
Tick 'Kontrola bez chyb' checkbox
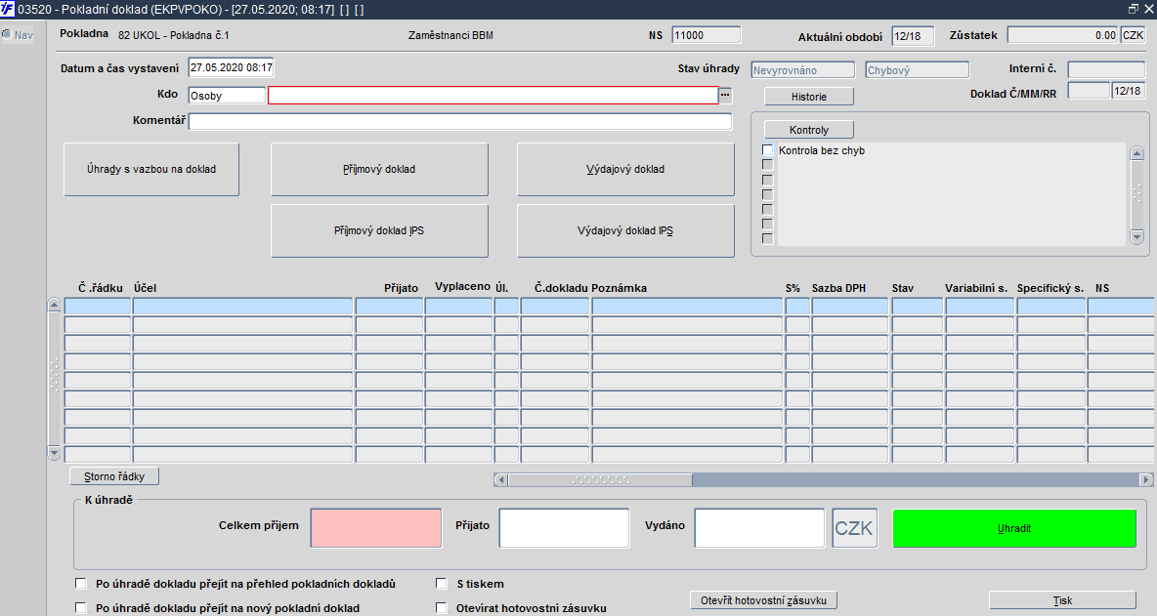pyautogui.click(x=767, y=150)
